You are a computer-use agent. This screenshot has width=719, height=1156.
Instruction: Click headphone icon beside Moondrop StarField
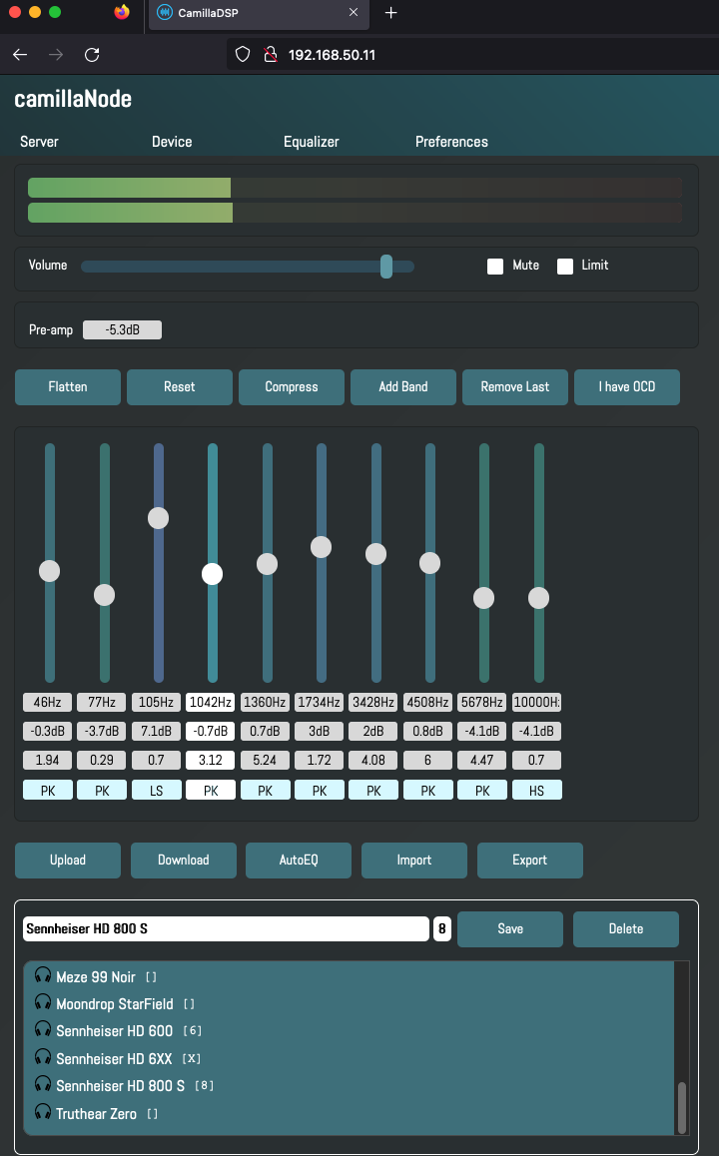point(43,1003)
